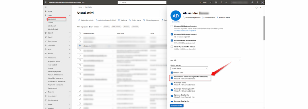Open Visualizza informazioni sui partner link
The image size is (308, 109).
coord(185,30)
